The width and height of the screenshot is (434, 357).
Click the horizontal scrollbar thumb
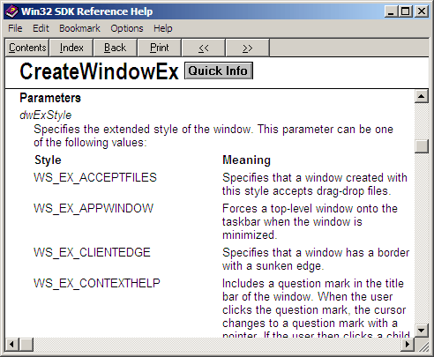26,344
